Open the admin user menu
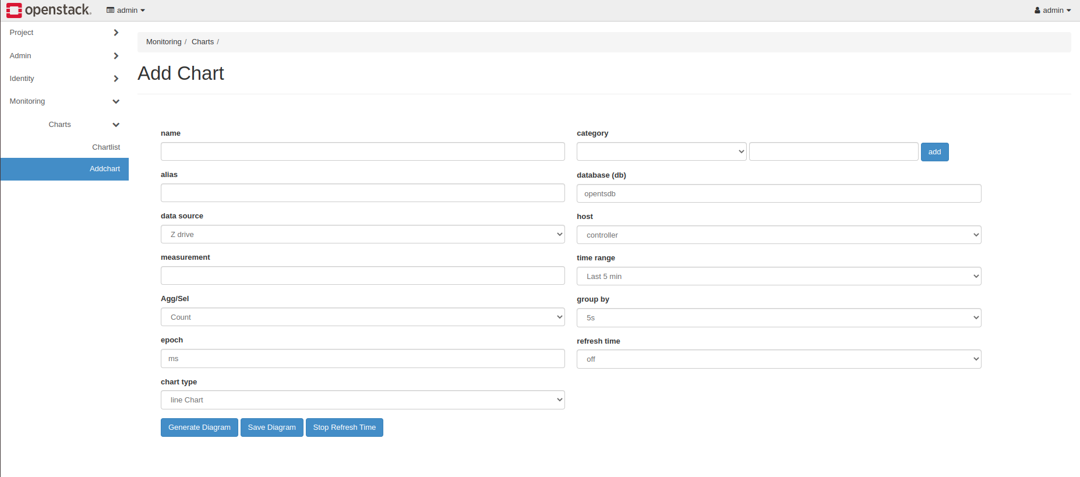The height and width of the screenshot is (477, 1080). pyautogui.click(x=1052, y=10)
